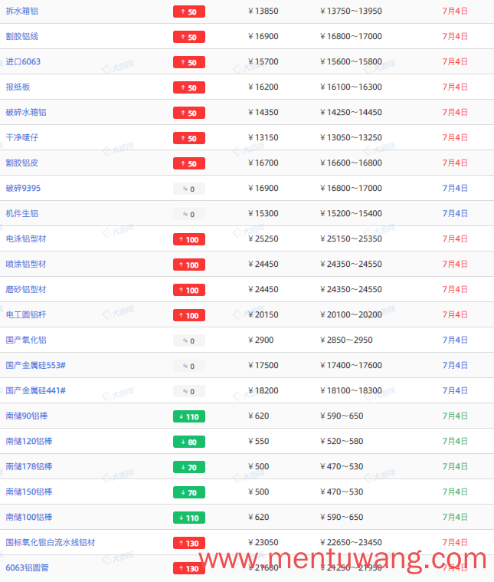Screen dimensions: 494x582
Task: Click the red 7月4日 date for 割胶铝皮
Action: (x=455, y=163)
